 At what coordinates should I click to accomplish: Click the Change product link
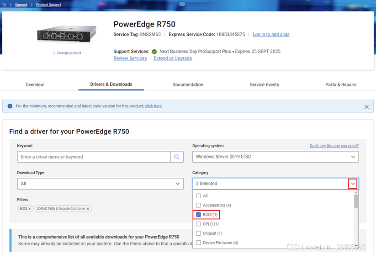(67, 53)
